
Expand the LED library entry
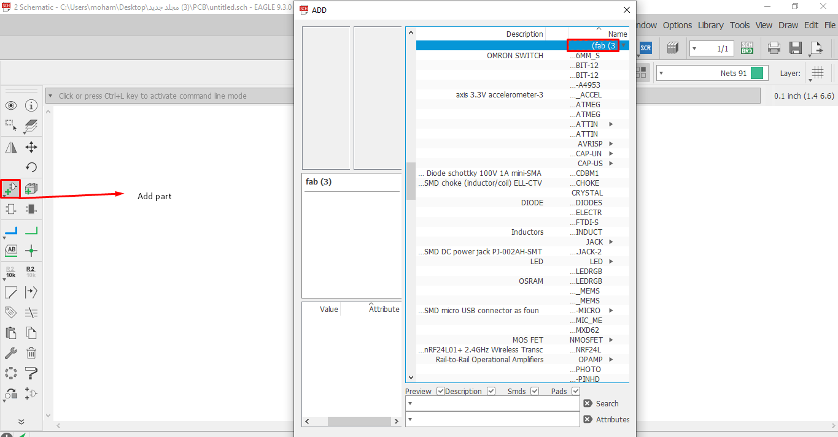pyautogui.click(x=611, y=262)
